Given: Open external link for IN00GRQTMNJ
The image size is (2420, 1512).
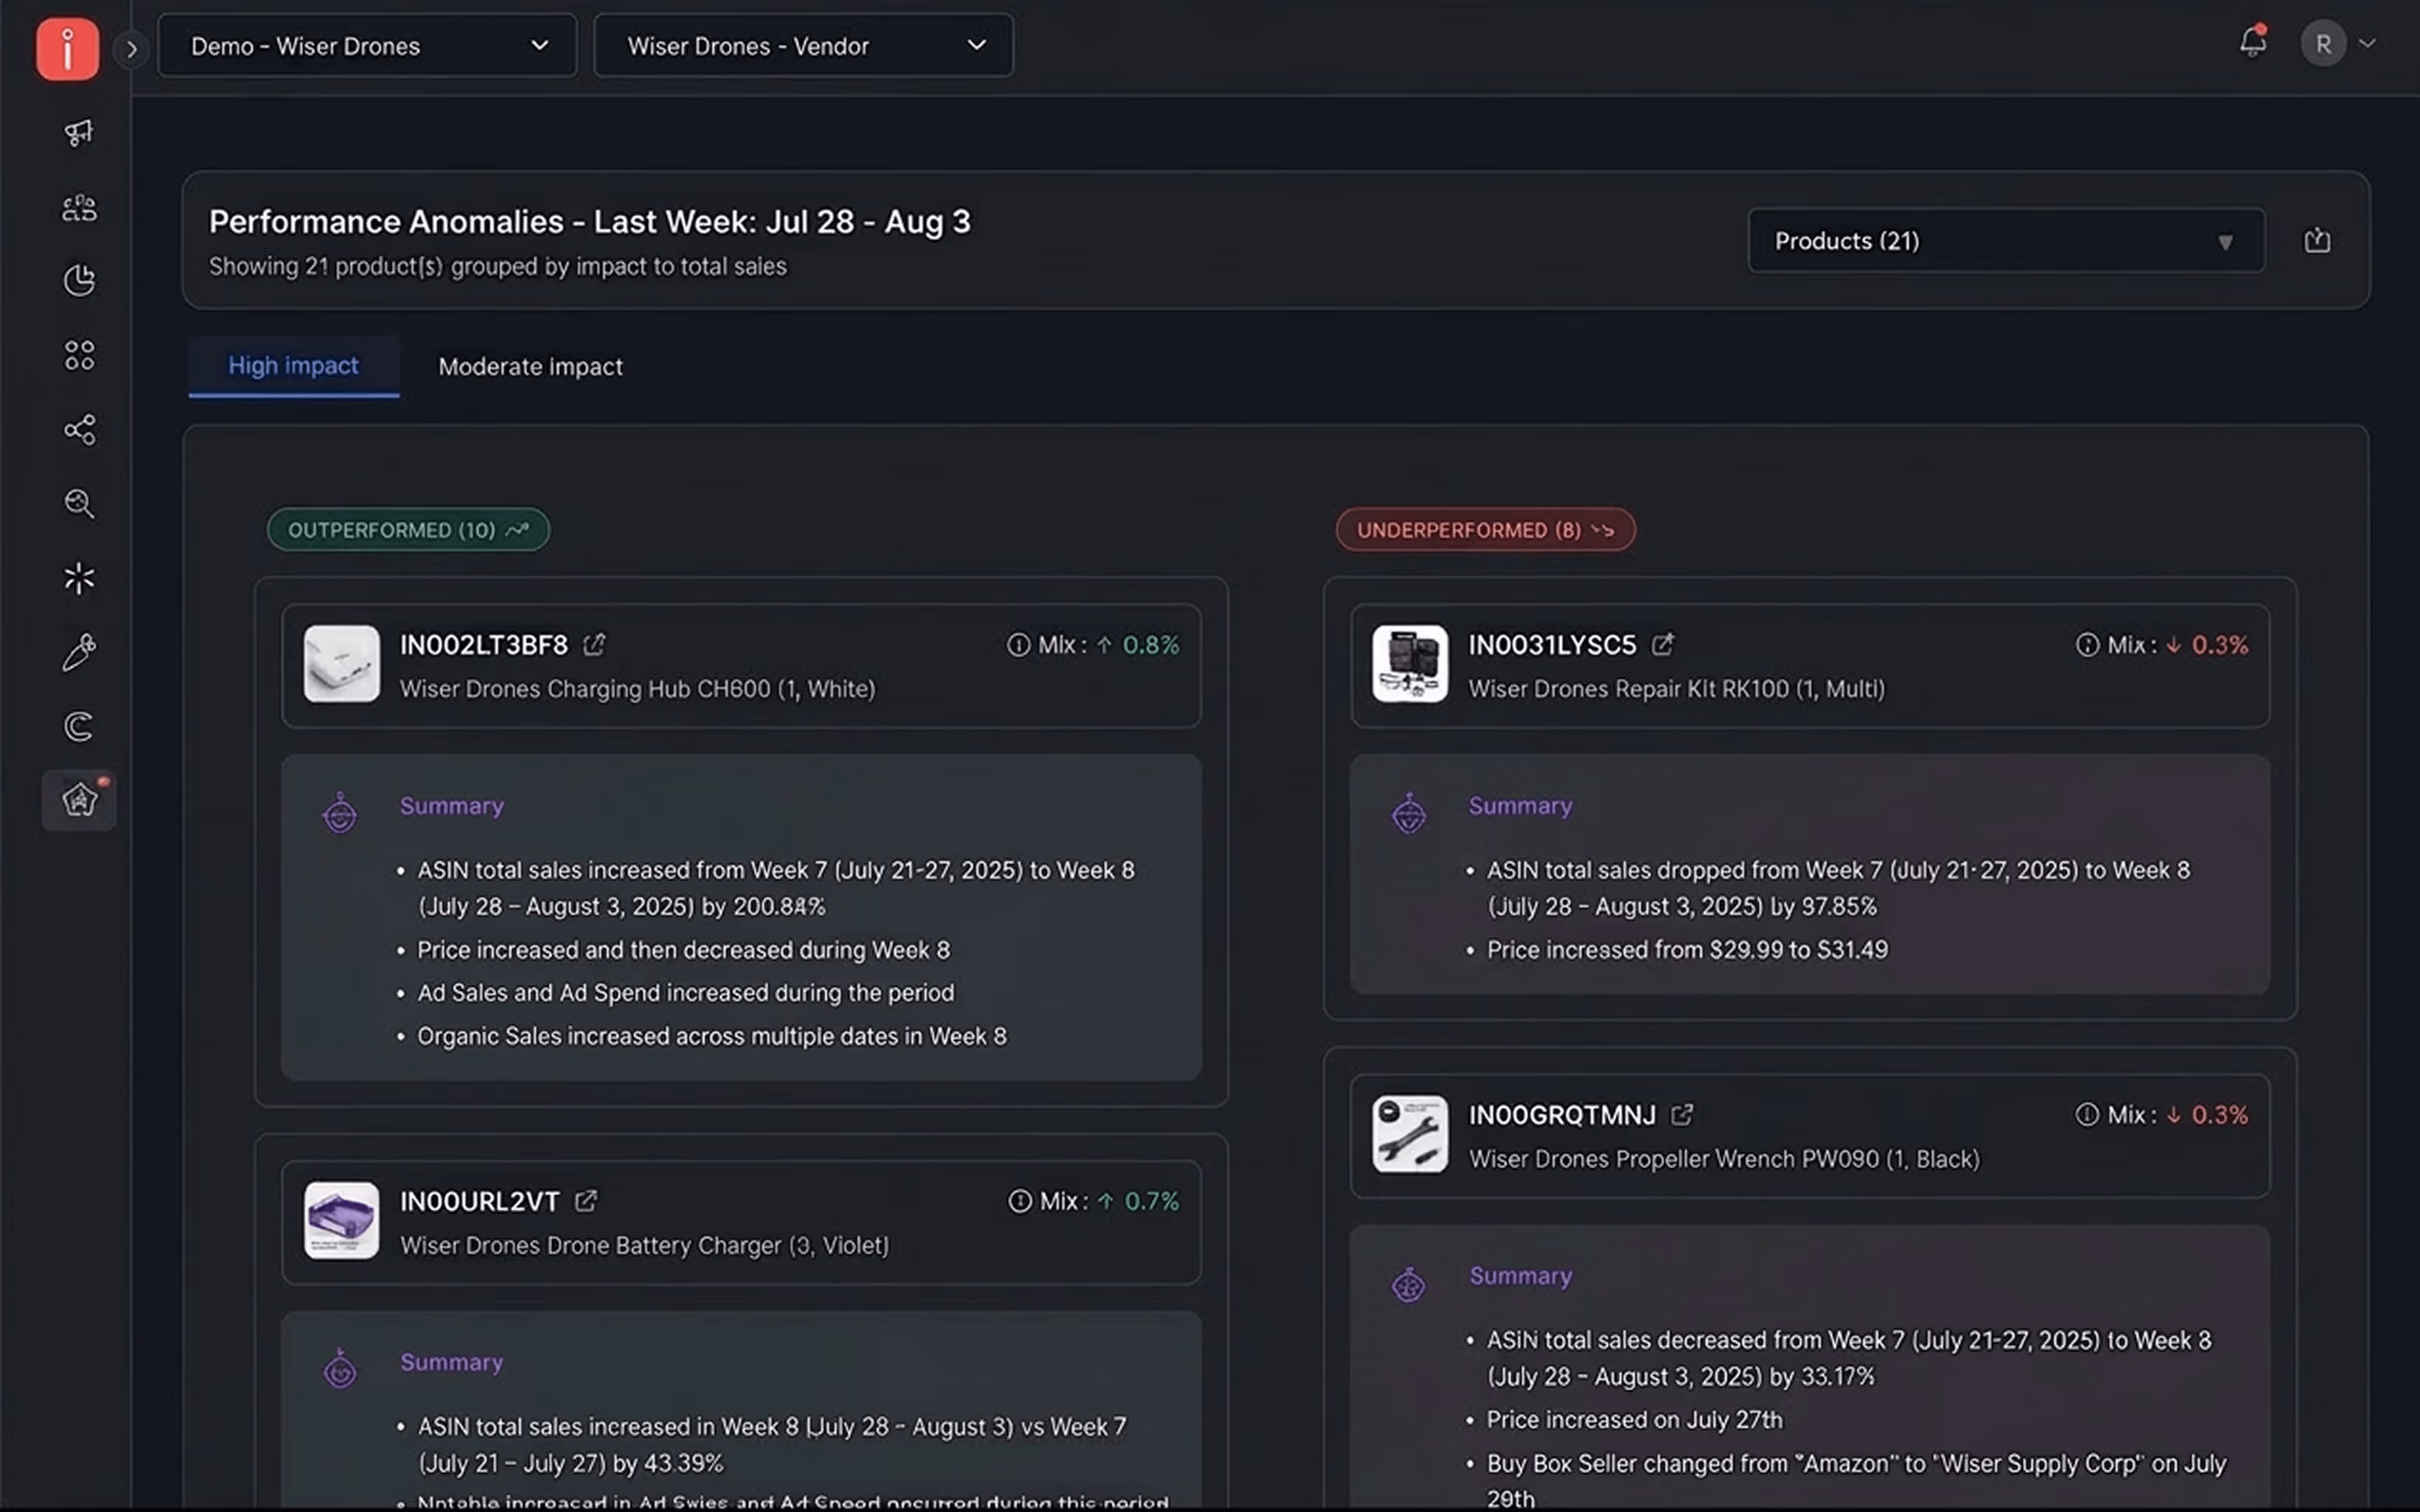Looking at the screenshot, I should 1682,1114.
